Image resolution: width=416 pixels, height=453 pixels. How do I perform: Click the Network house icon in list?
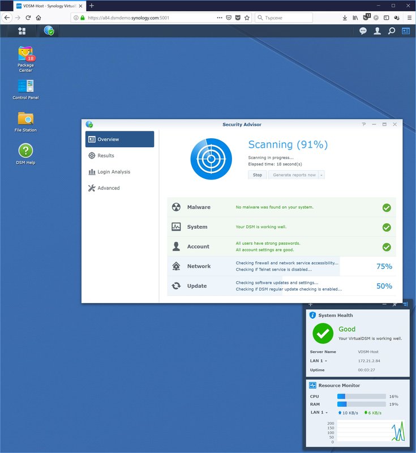(176, 266)
